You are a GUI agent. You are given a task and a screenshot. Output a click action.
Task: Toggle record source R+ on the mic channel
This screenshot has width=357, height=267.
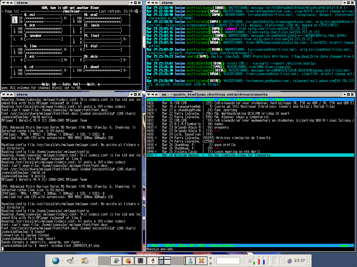[x=66, y=60]
